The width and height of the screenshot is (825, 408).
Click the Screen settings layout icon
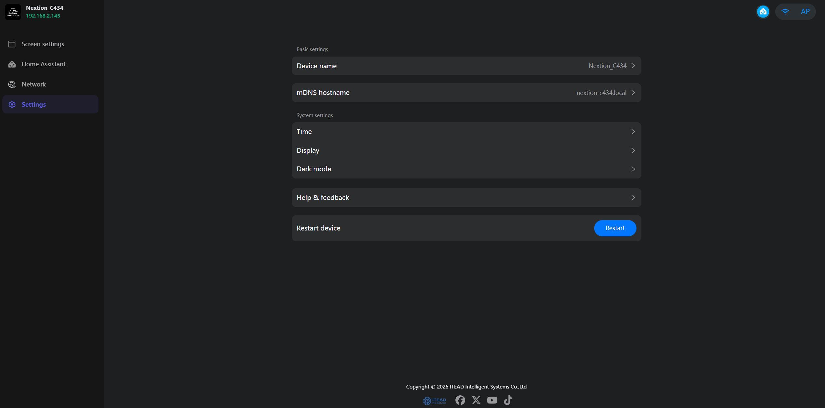pyautogui.click(x=12, y=44)
